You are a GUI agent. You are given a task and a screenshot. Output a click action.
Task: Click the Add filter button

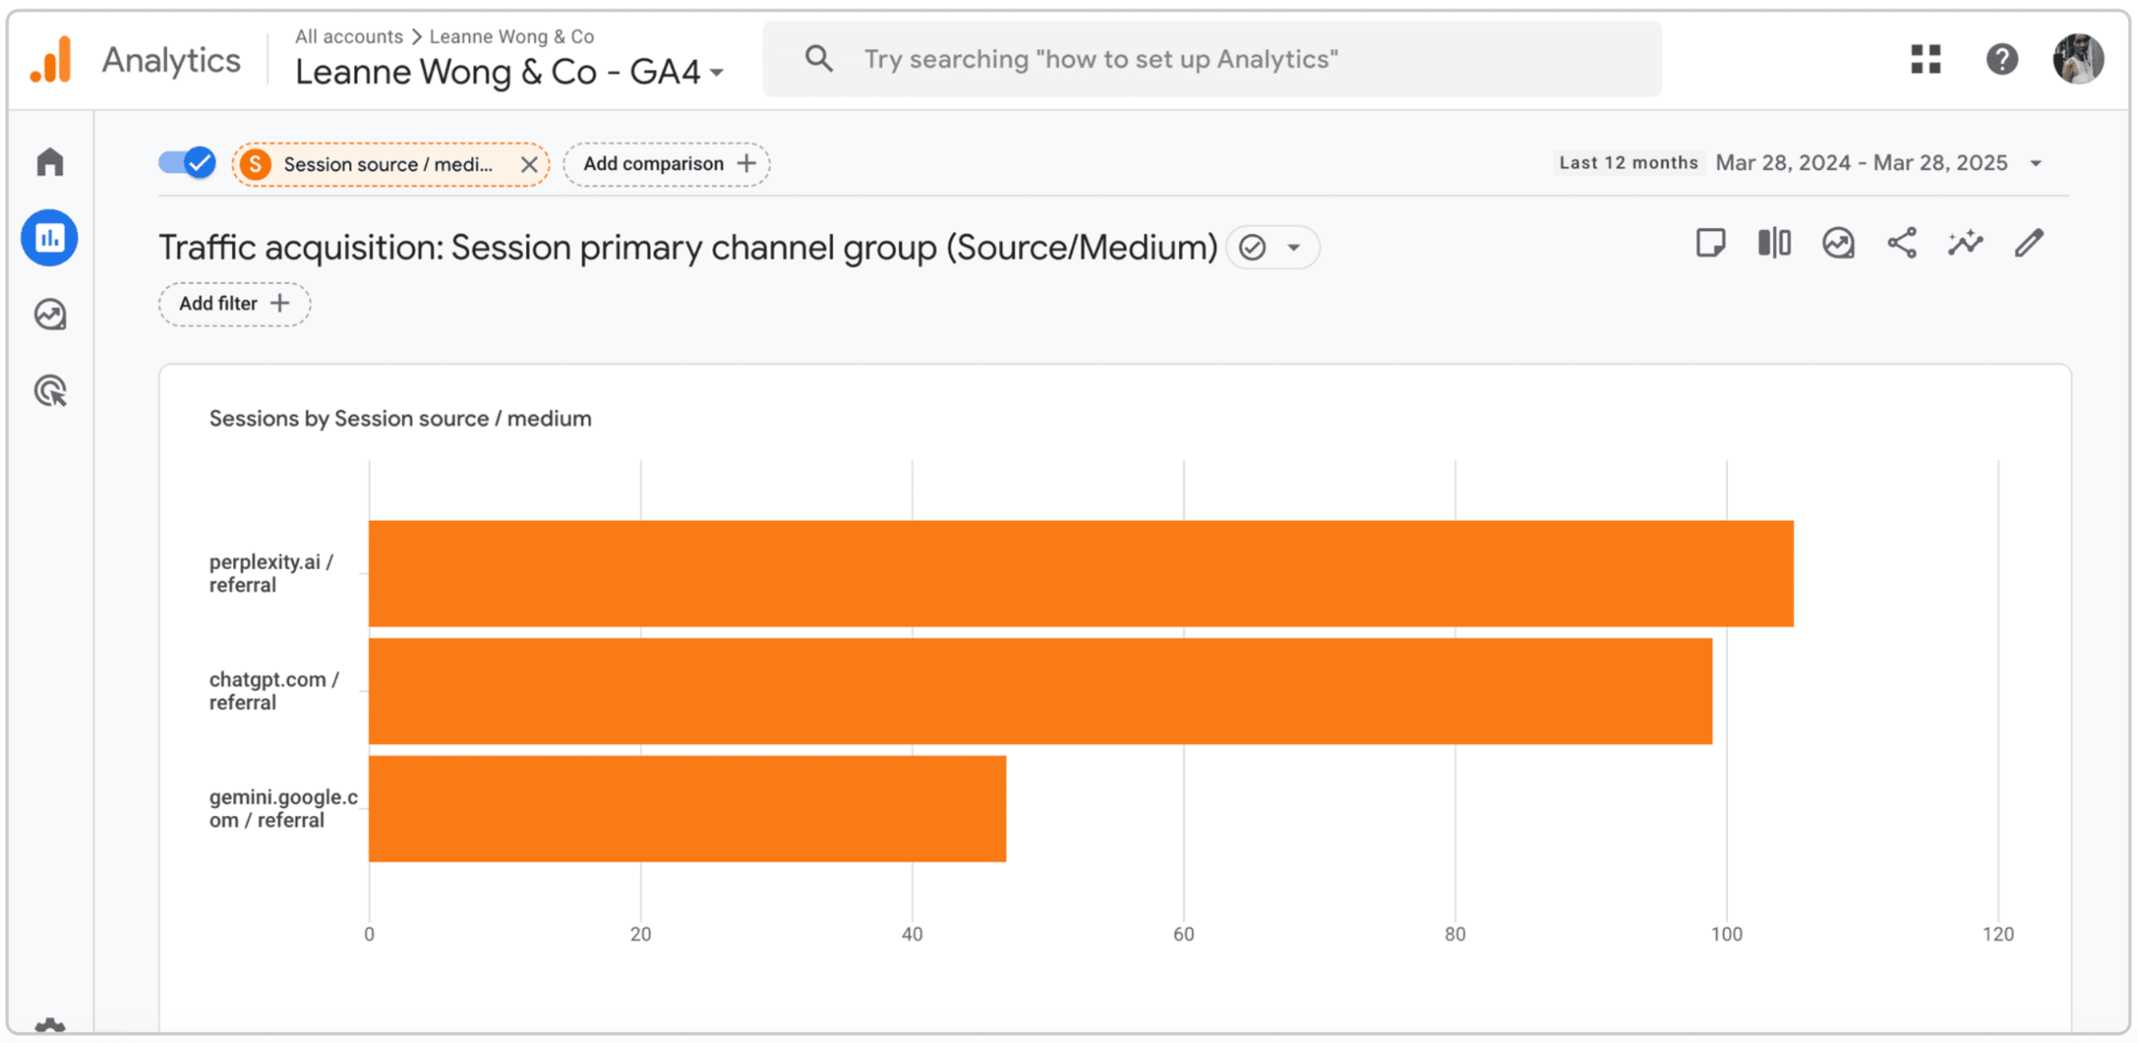coord(235,304)
